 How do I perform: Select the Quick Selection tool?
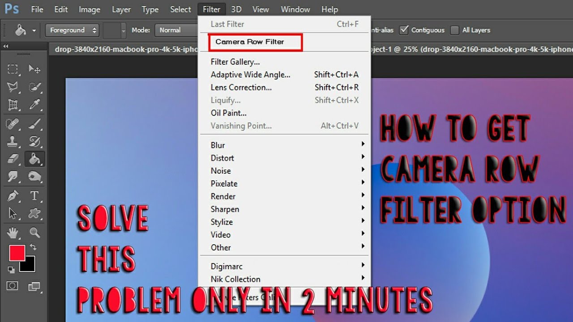(x=34, y=87)
